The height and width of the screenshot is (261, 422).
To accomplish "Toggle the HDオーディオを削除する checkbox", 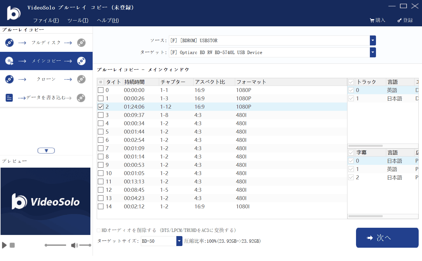I will 98,230.
